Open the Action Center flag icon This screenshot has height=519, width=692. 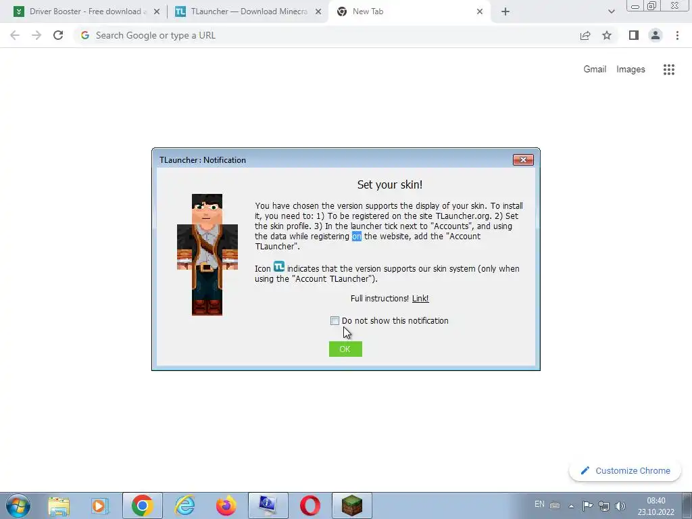(x=587, y=505)
